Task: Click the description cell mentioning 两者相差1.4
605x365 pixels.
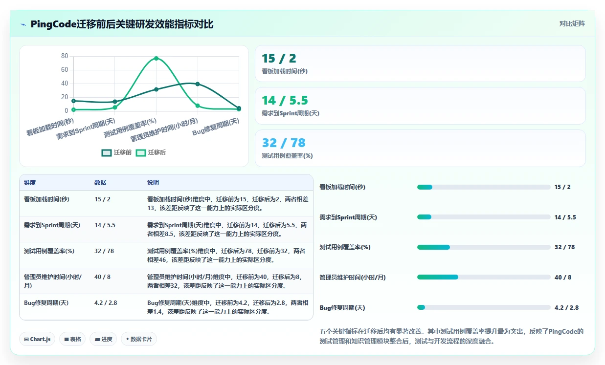Action: [x=228, y=307]
